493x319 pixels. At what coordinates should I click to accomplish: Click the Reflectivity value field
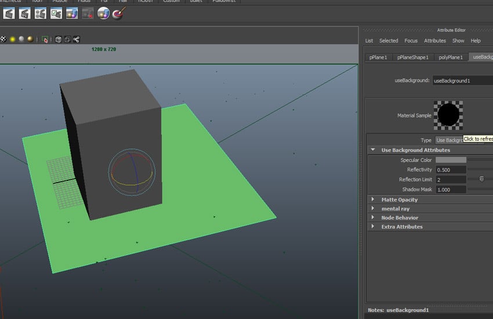pyautogui.click(x=451, y=170)
